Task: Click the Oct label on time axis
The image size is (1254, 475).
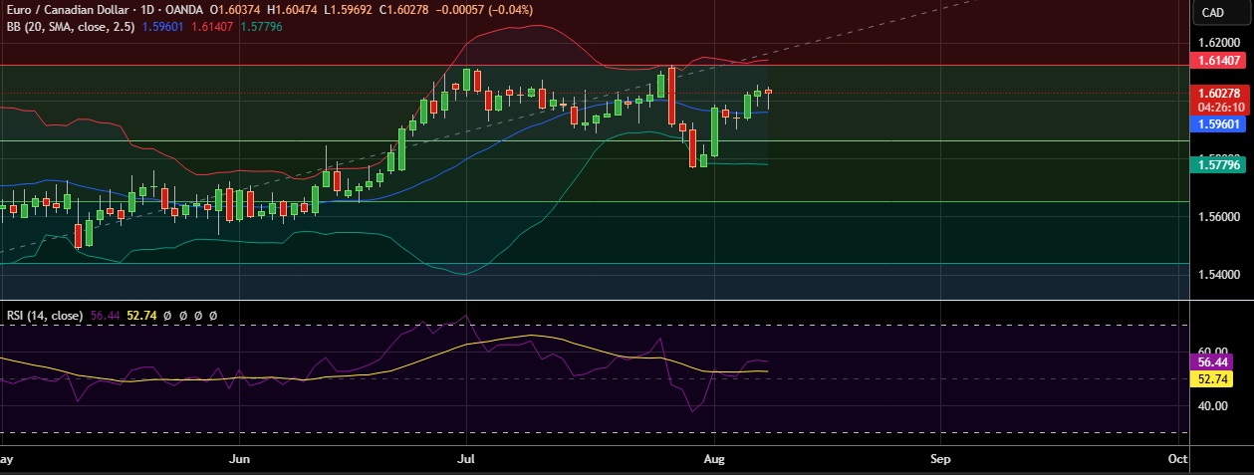Action: click(1177, 460)
